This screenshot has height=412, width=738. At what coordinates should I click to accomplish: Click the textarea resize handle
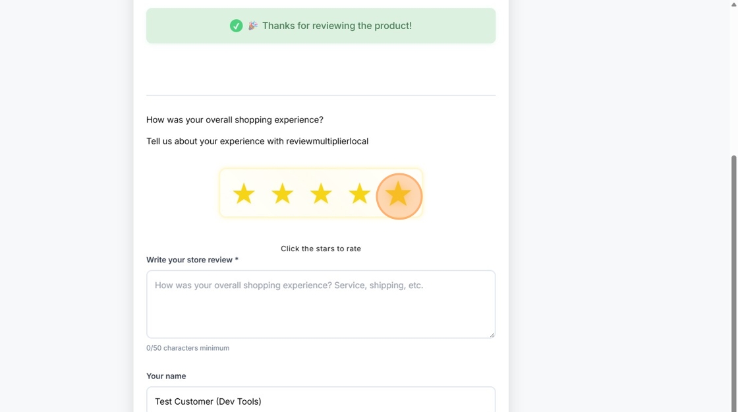[492, 335]
